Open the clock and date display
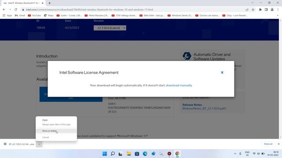 point(273,154)
